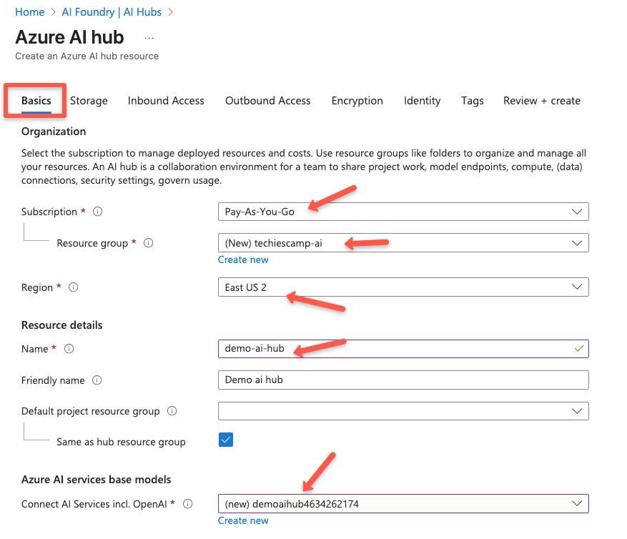
Task: Click the Subscription info icon
Action: click(97, 211)
